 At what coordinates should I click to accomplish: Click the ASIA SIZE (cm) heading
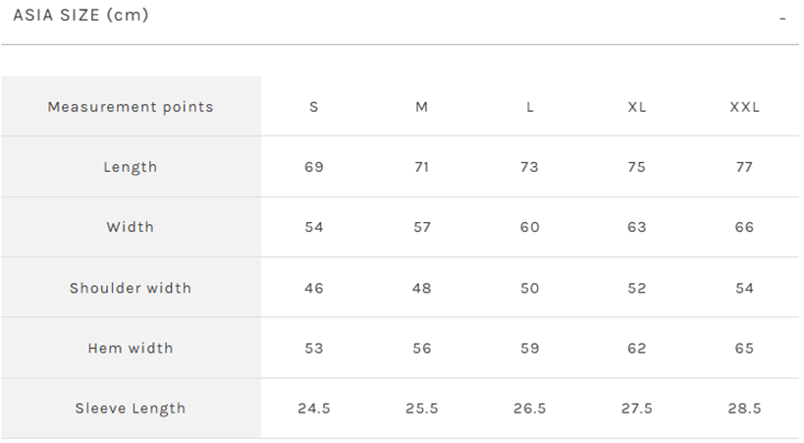(80, 15)
